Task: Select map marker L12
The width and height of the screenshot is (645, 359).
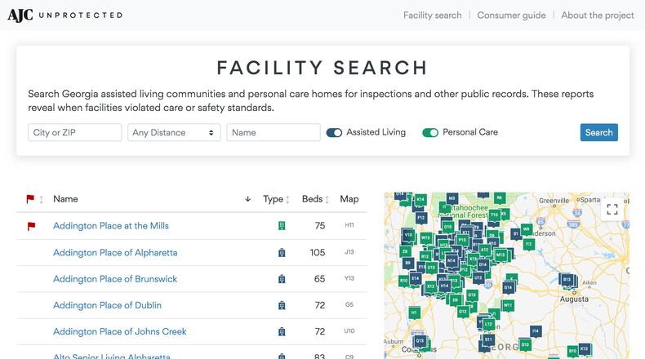Action: (x=488, y=325)
